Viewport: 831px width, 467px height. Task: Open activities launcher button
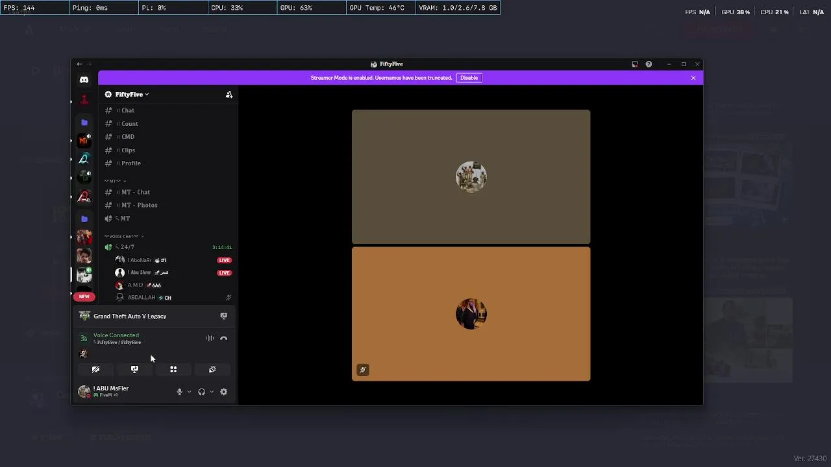pyautogui.click(x=173, y=369)
